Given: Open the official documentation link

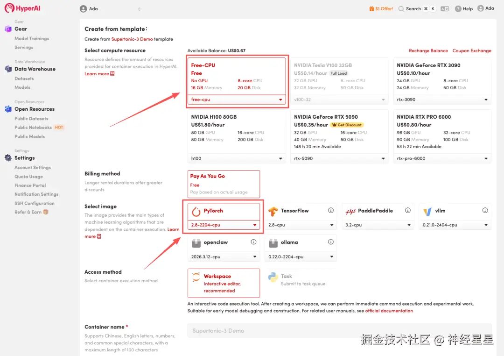Looking at the screenshot, I should pos(389,311).
